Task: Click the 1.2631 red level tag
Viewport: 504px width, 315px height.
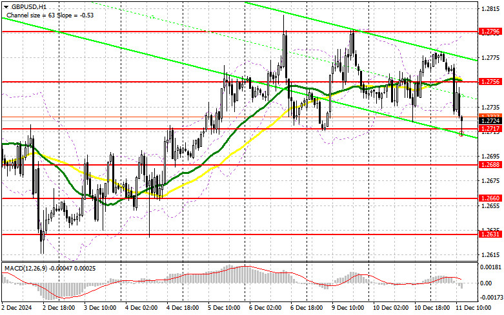Action: (490, 234)
